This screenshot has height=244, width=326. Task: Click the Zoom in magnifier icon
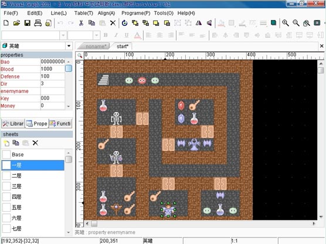pyautogui.click(x=286, y=23)
